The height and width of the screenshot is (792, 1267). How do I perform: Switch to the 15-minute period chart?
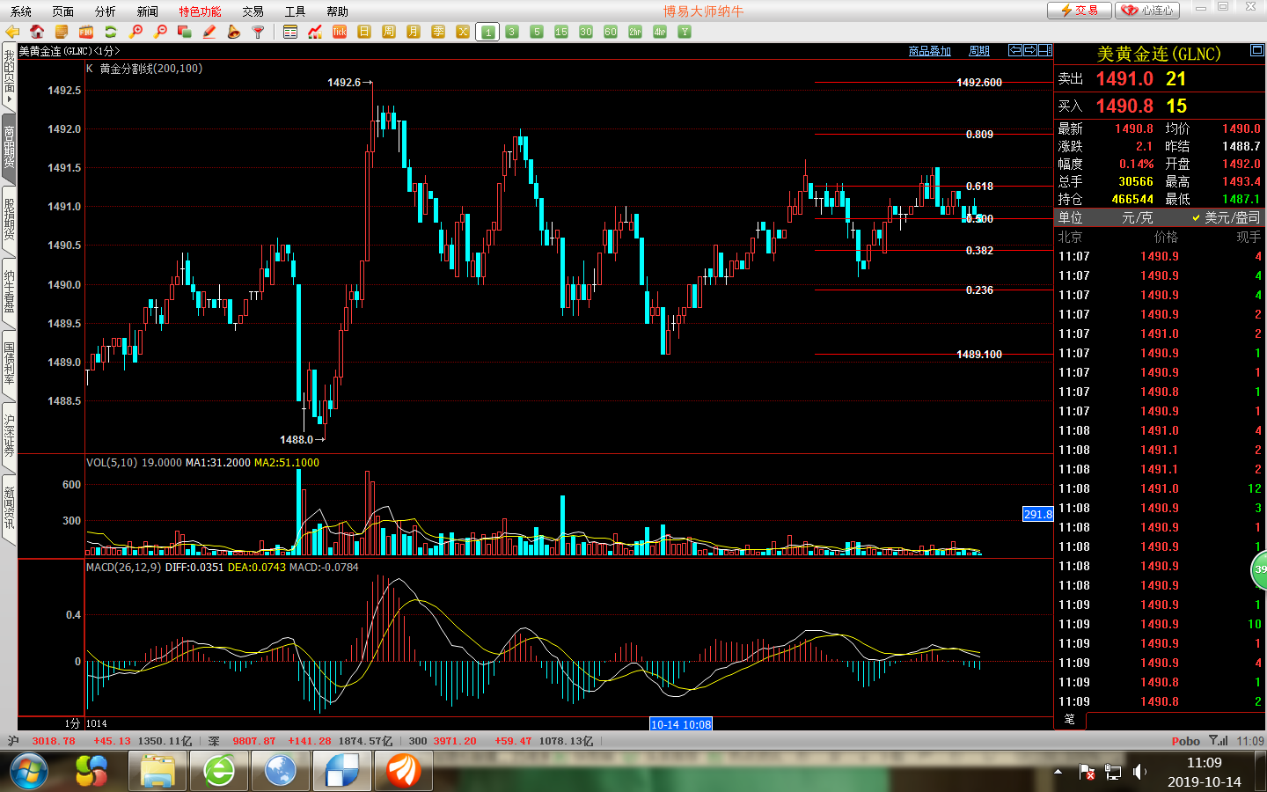coord(561,32)
